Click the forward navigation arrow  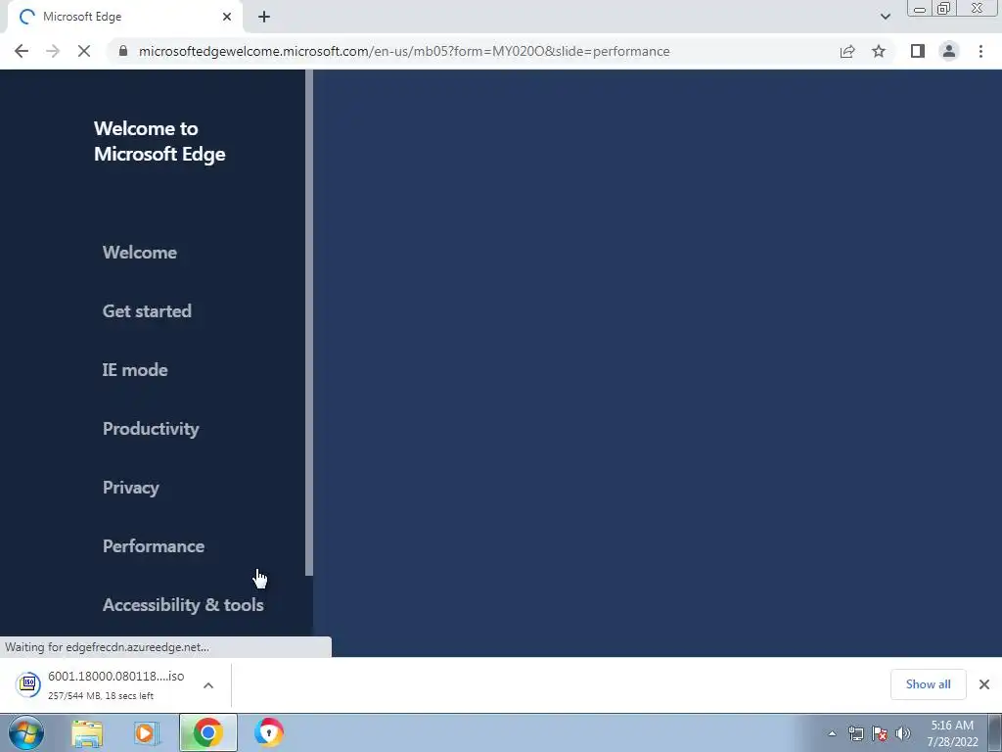point(53,51)
